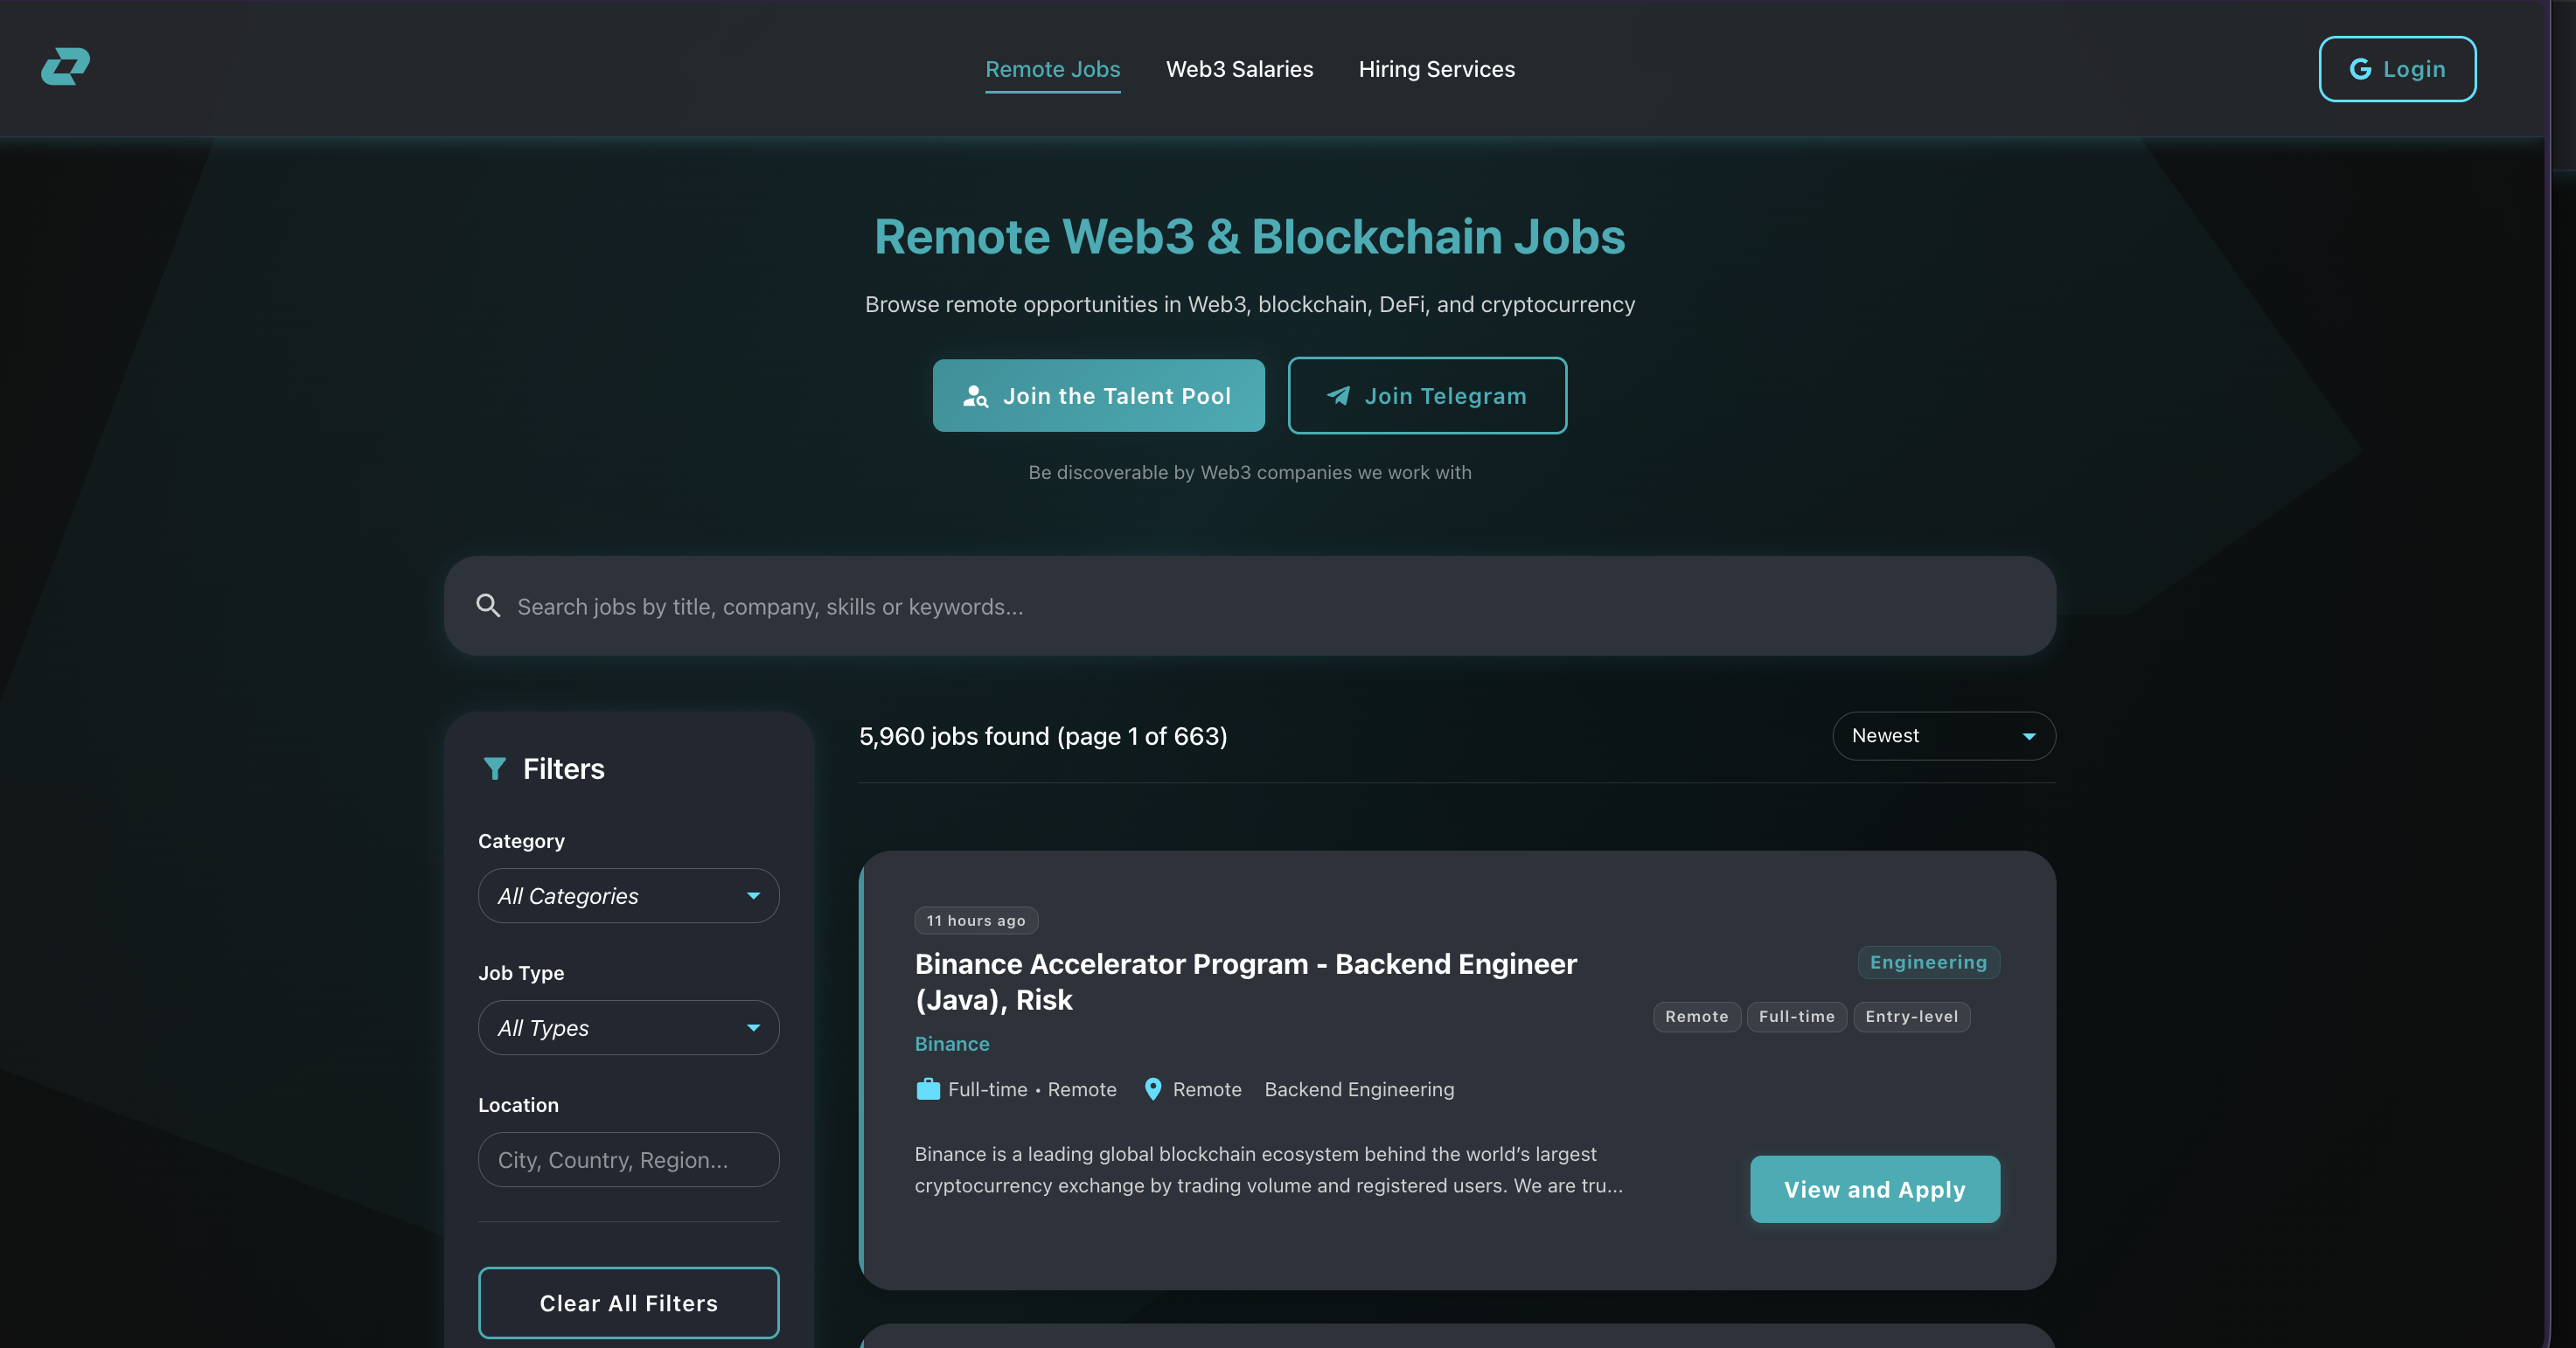Click the filter funnel icon
The height and width of the screenshot is (1348, 2576).
(494, 768)
